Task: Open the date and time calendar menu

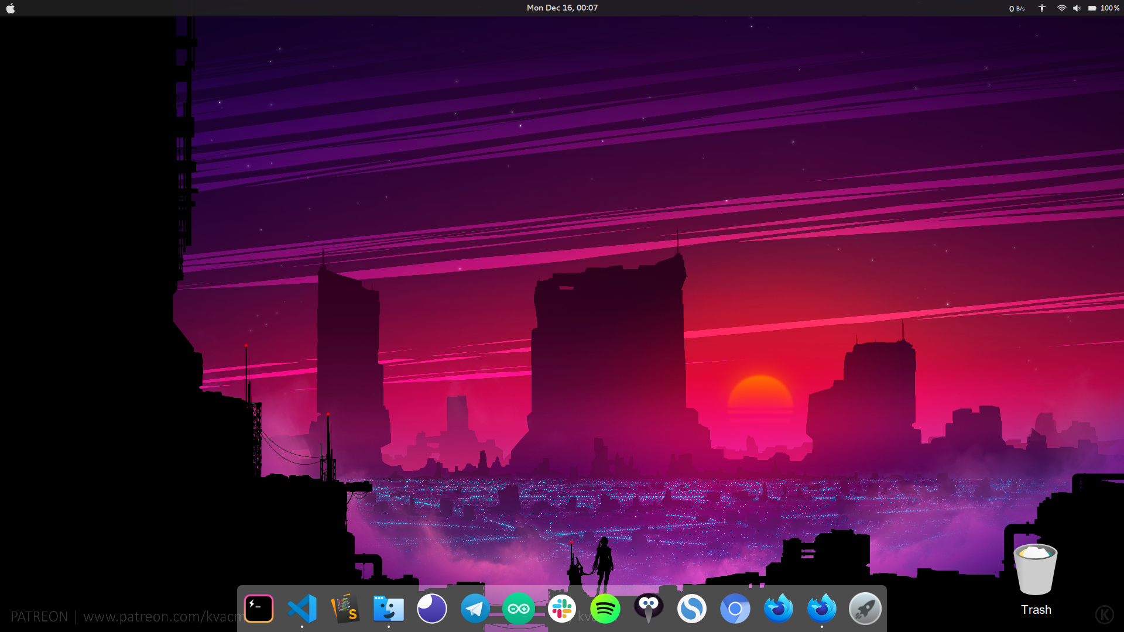Action: tap(562, 8)
